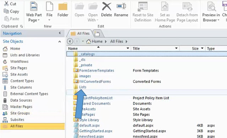Open the Size column filter dropdown
Viewport: 227px width, 138px height.
point(202,48)
